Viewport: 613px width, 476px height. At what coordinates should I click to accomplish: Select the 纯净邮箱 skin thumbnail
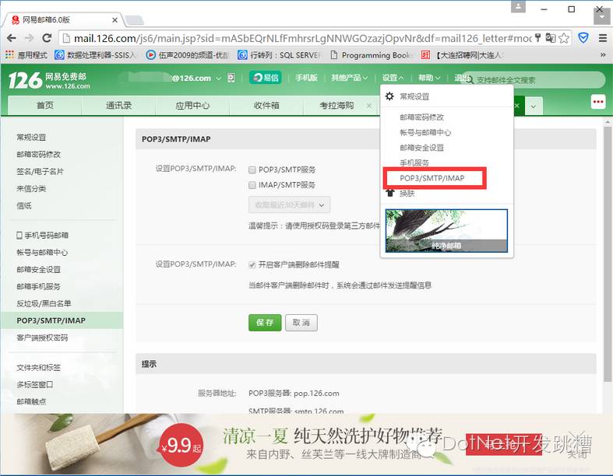[446, 231]
